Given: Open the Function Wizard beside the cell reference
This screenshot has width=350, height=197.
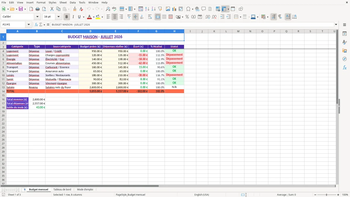Looking at the screenshot, I should 36,25.
